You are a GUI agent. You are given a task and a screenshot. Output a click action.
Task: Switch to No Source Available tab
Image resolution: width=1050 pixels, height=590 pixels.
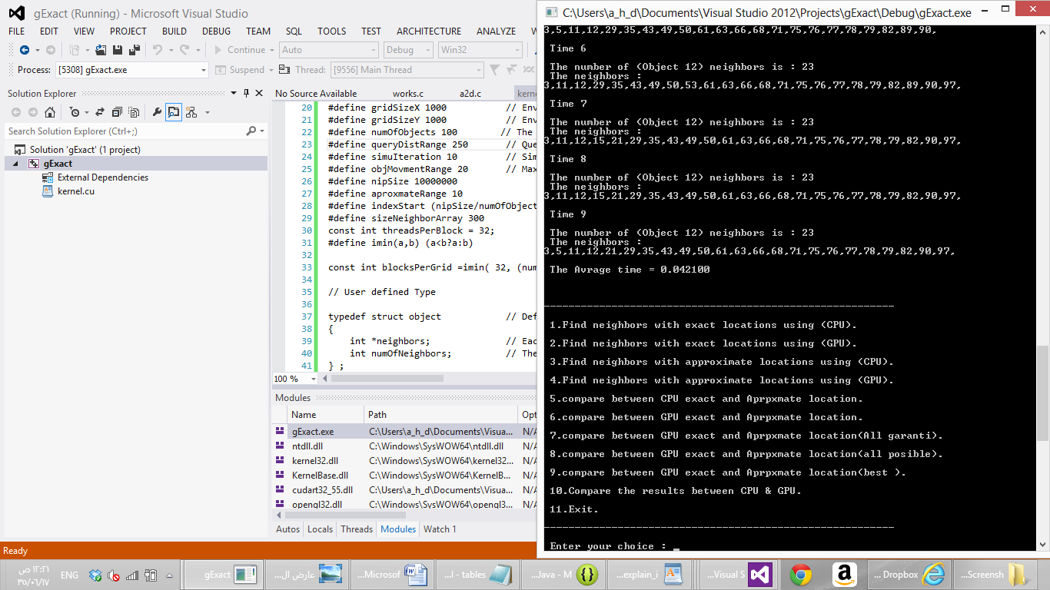point(316,94)
